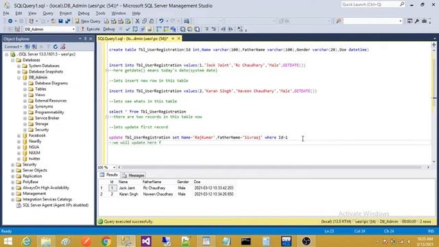
Task: Switch to the Results tab
Action: [109, 175]
